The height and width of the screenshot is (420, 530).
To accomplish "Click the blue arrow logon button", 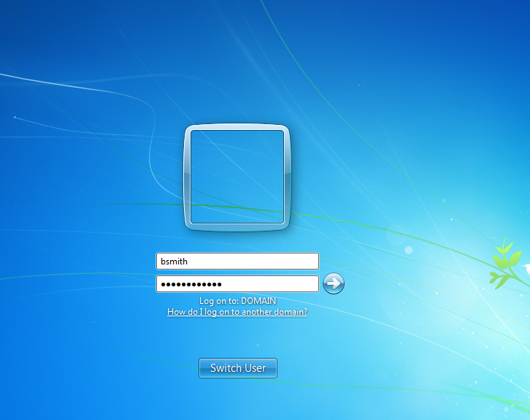I will pyautogui.click(x=333, y=283).
